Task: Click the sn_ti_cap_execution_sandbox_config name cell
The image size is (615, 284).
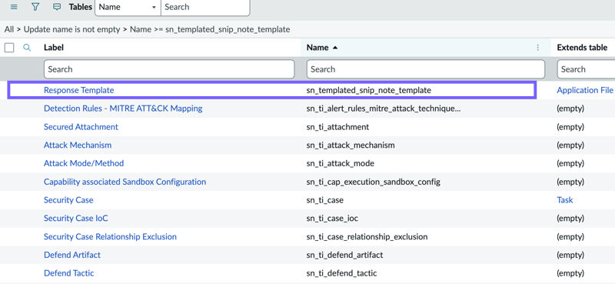Action: click(x=374, y=182)
